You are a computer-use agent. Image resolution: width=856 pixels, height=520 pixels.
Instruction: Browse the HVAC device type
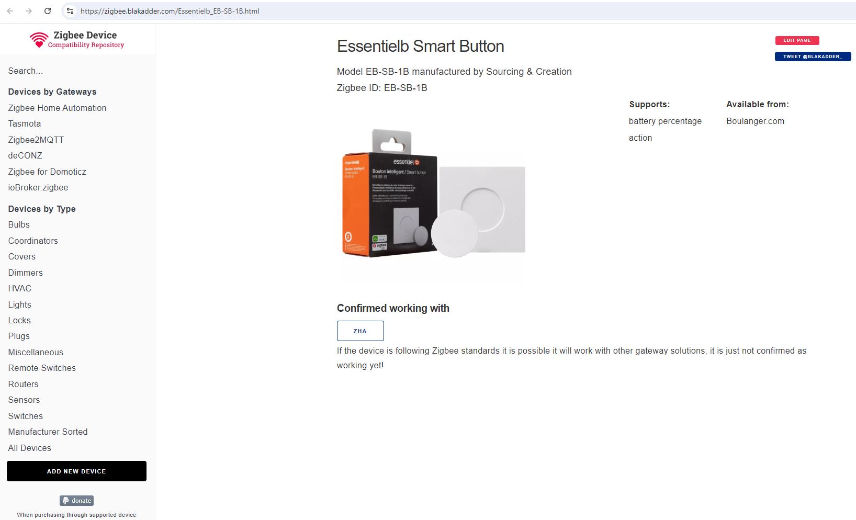pos(20,288)
